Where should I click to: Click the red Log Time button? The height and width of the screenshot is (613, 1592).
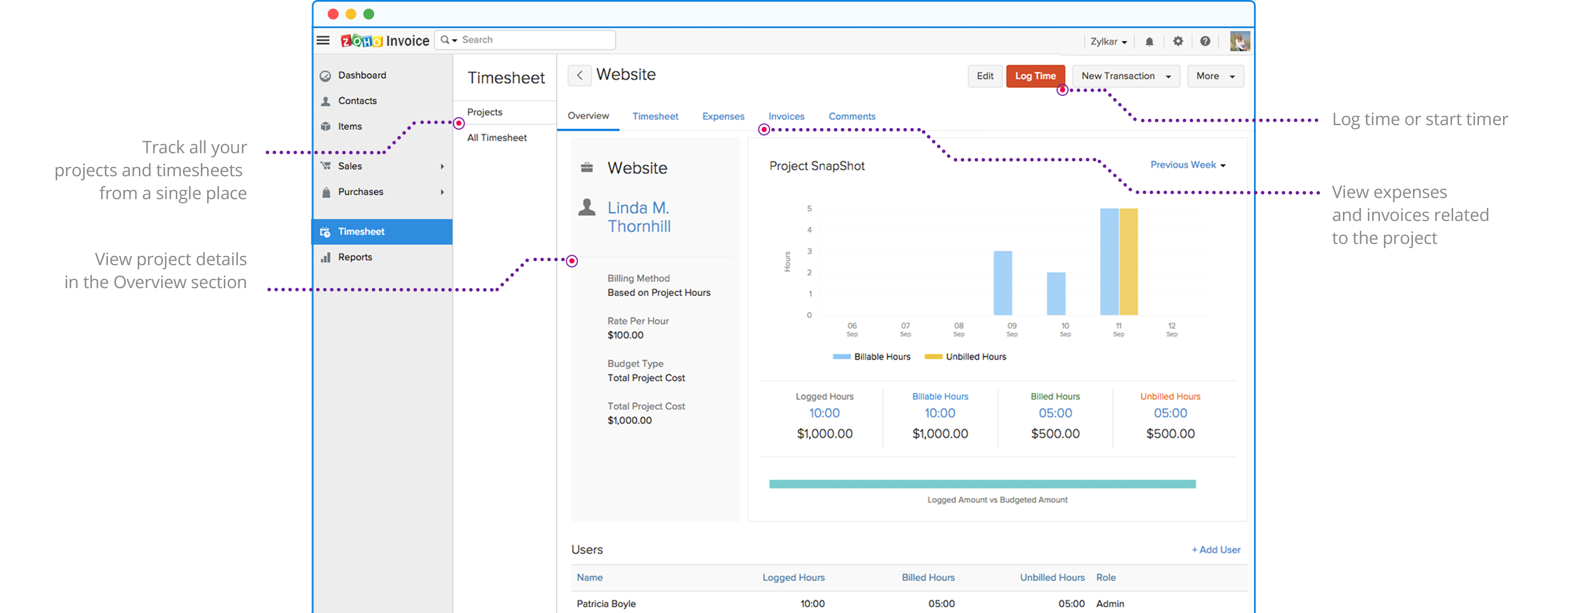[1035, 76]
